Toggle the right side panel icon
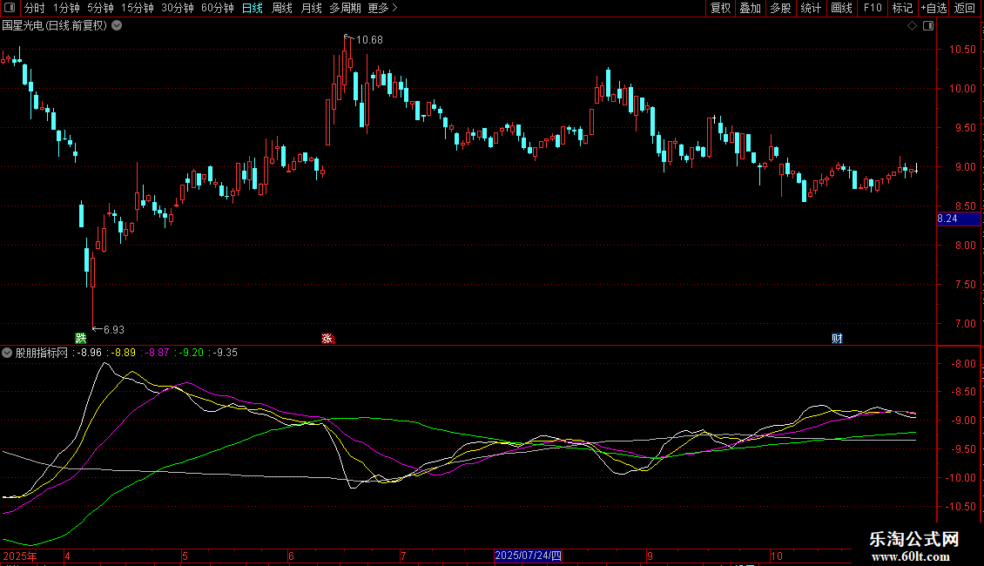984x566 pixels. [x=929, y=26]
